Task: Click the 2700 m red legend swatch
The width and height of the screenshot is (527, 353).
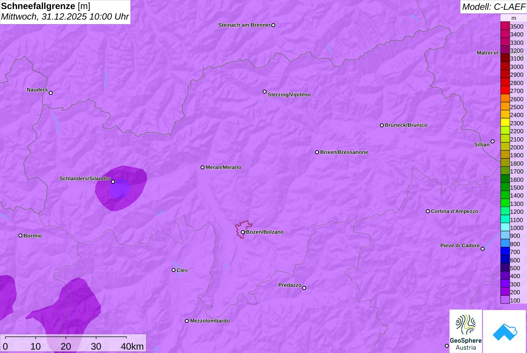Action: [x=505, y=90]
